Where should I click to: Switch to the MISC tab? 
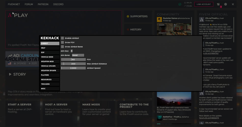coord(50,88)
